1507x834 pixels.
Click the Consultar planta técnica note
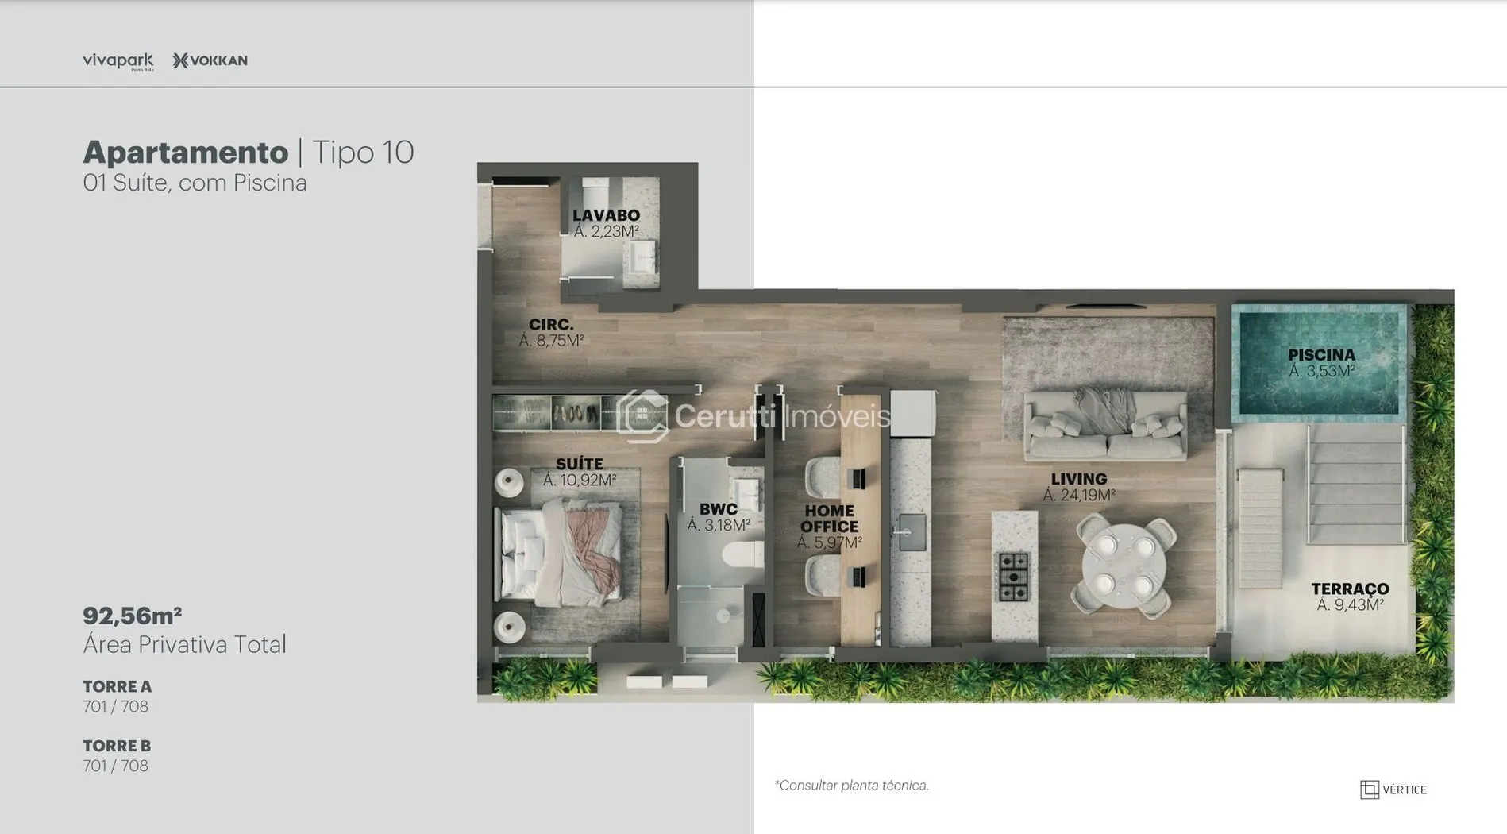pyautogui.click(x=851, y=786)
